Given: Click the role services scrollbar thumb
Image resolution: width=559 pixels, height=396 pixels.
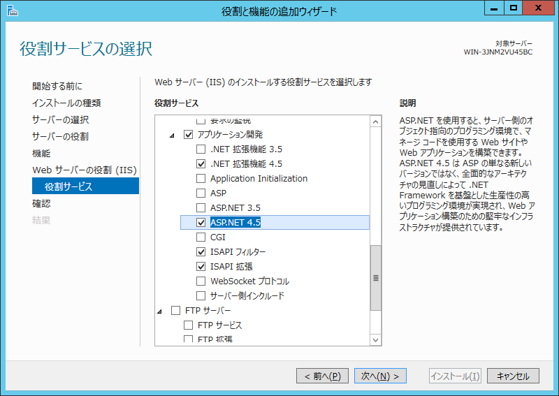Looking at the screenshot, I should coord(376,277).
